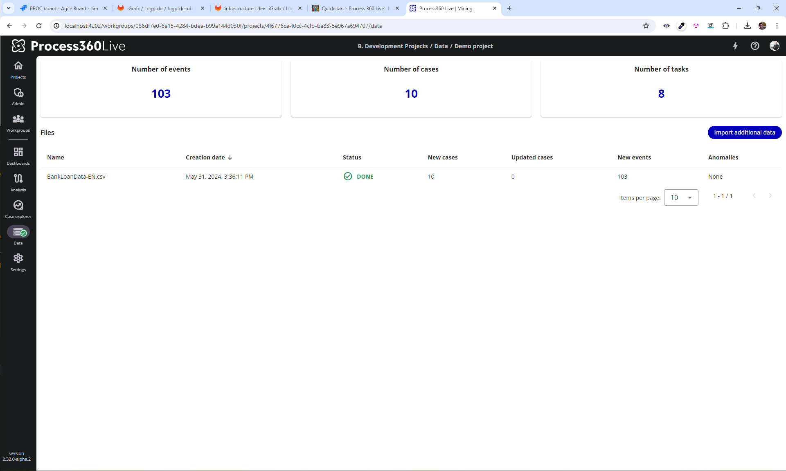Open the tab search dropdown arrow
786x471 pixels.
[x=8, y=8]
